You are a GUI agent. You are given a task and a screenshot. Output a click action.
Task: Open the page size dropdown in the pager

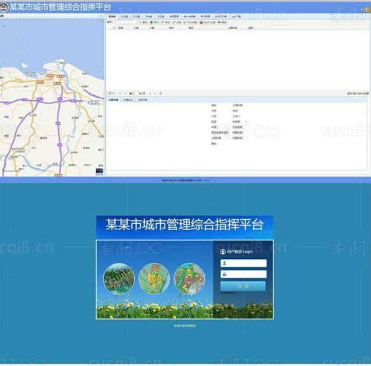pyautogui.click(x=111, y=93)
